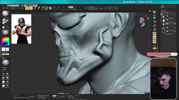
Task: Click the football player reference image
Action: 21,29
